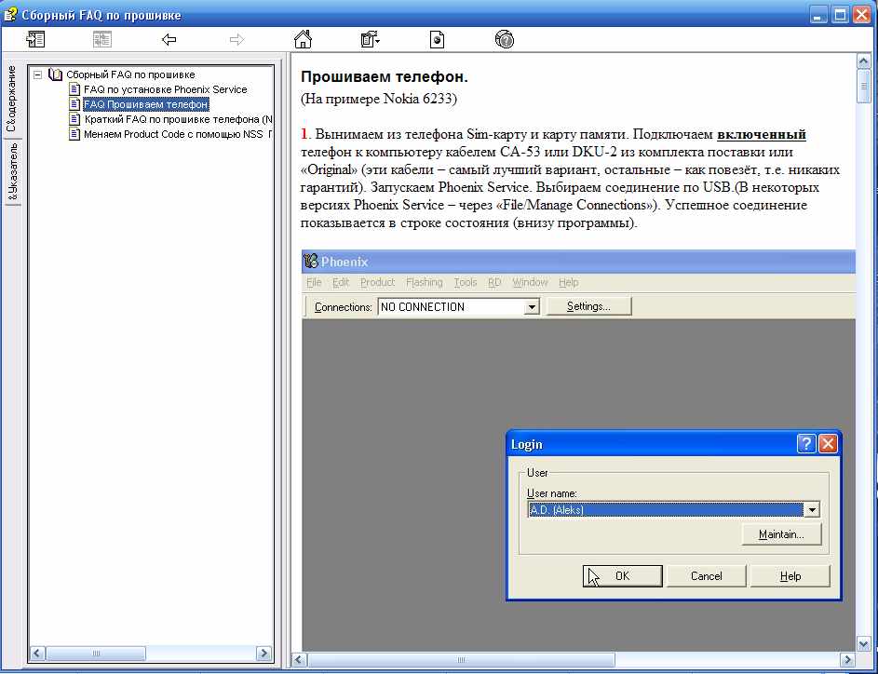Open the Flashing menu in Phoenix
The width and height of the screenshot is (878, 674).
(x=424, y=282)
